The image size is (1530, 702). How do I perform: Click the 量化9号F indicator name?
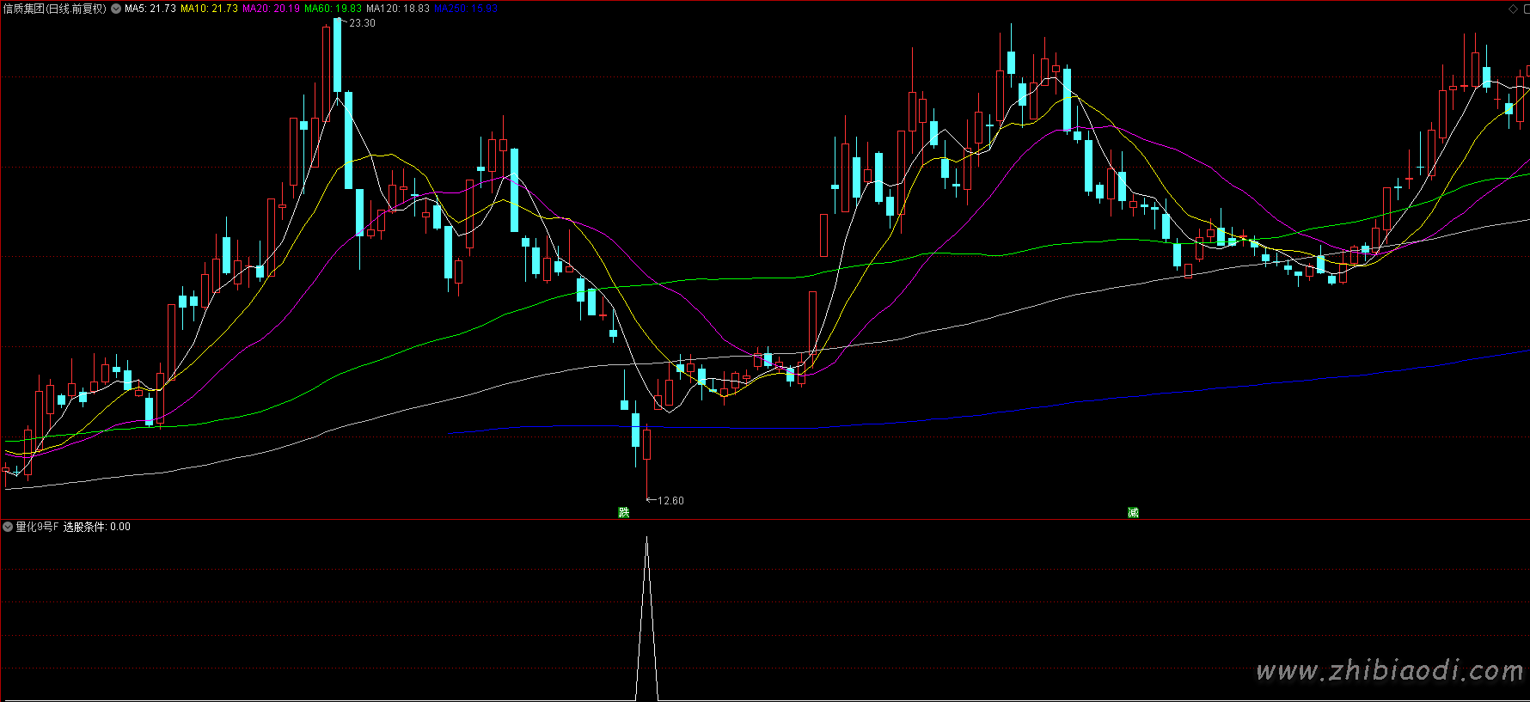click(x=37, y=527)
